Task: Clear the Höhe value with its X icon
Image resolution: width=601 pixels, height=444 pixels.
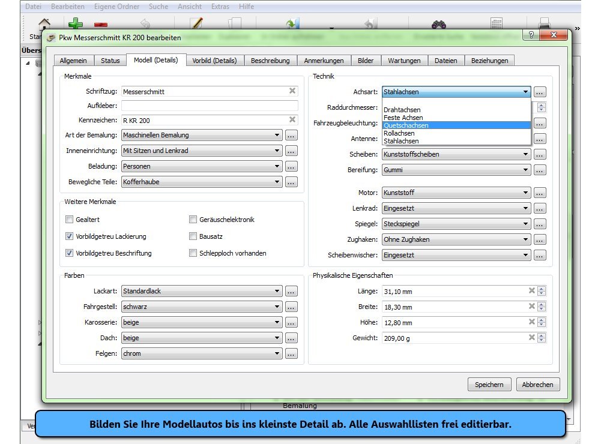Action: [531, 322]
